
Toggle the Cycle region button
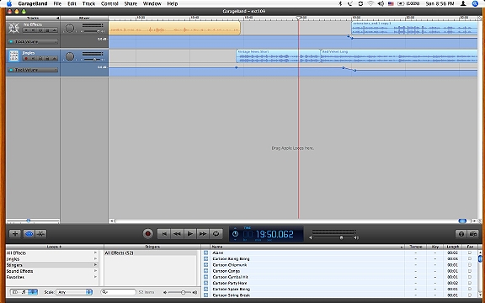(216, 234)
